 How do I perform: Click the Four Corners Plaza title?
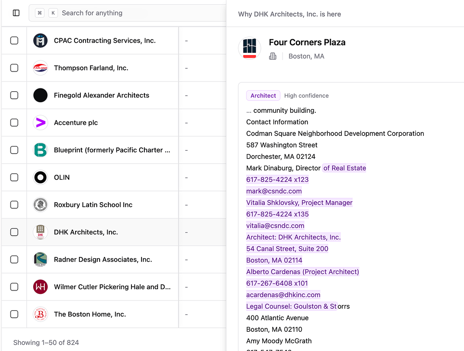pos(307,43)
